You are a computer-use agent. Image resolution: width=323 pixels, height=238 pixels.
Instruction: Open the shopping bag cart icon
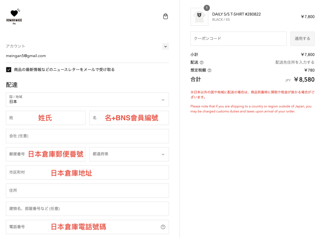point(165,16)
